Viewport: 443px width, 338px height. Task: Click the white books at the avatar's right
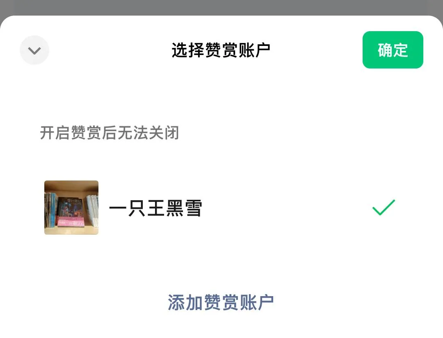[x=92, y=210]
